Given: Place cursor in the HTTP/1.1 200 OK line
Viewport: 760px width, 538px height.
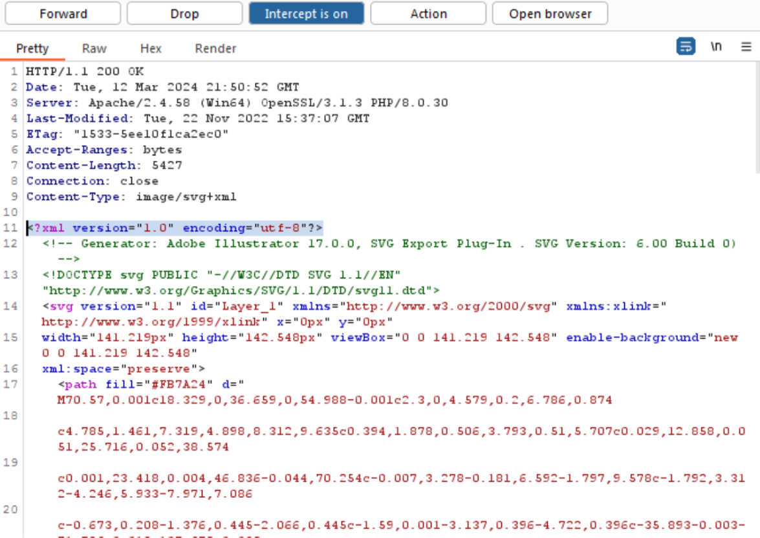Looking at the screenshot, I should [85, 71].
